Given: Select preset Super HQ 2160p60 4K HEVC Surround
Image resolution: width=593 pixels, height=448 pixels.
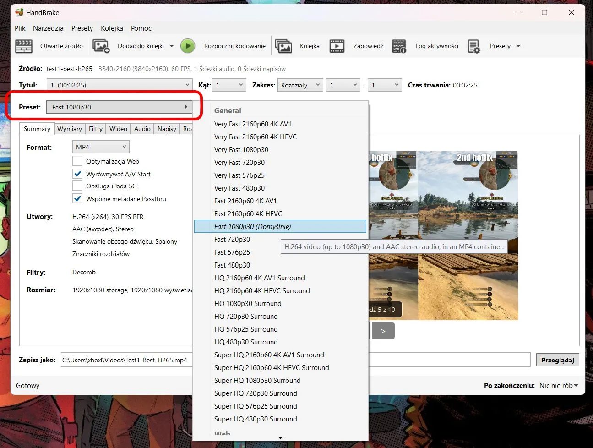Looking at the screenshot, I should pyautogui.click(x=280, y=368).
